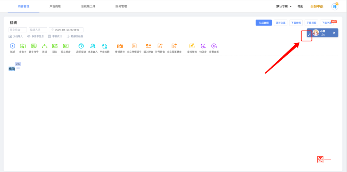
Task: Expand the 默认专辑 album dropdown
Action: coord(284,6)
